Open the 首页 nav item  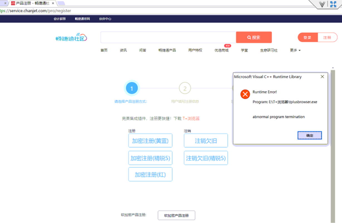click(104, 50)
